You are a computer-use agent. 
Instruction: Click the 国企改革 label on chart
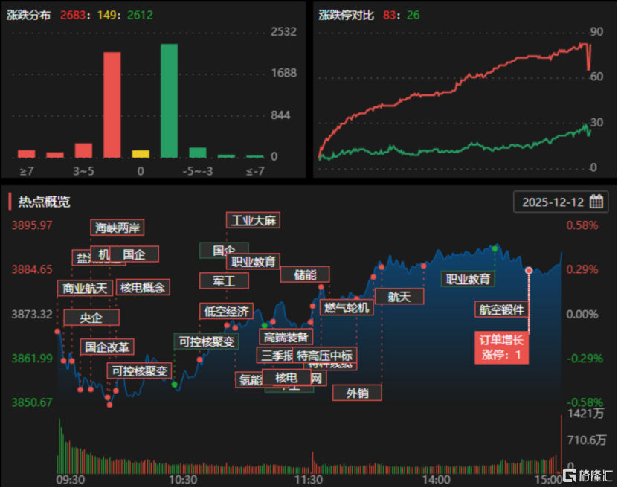tap(108, 347)
